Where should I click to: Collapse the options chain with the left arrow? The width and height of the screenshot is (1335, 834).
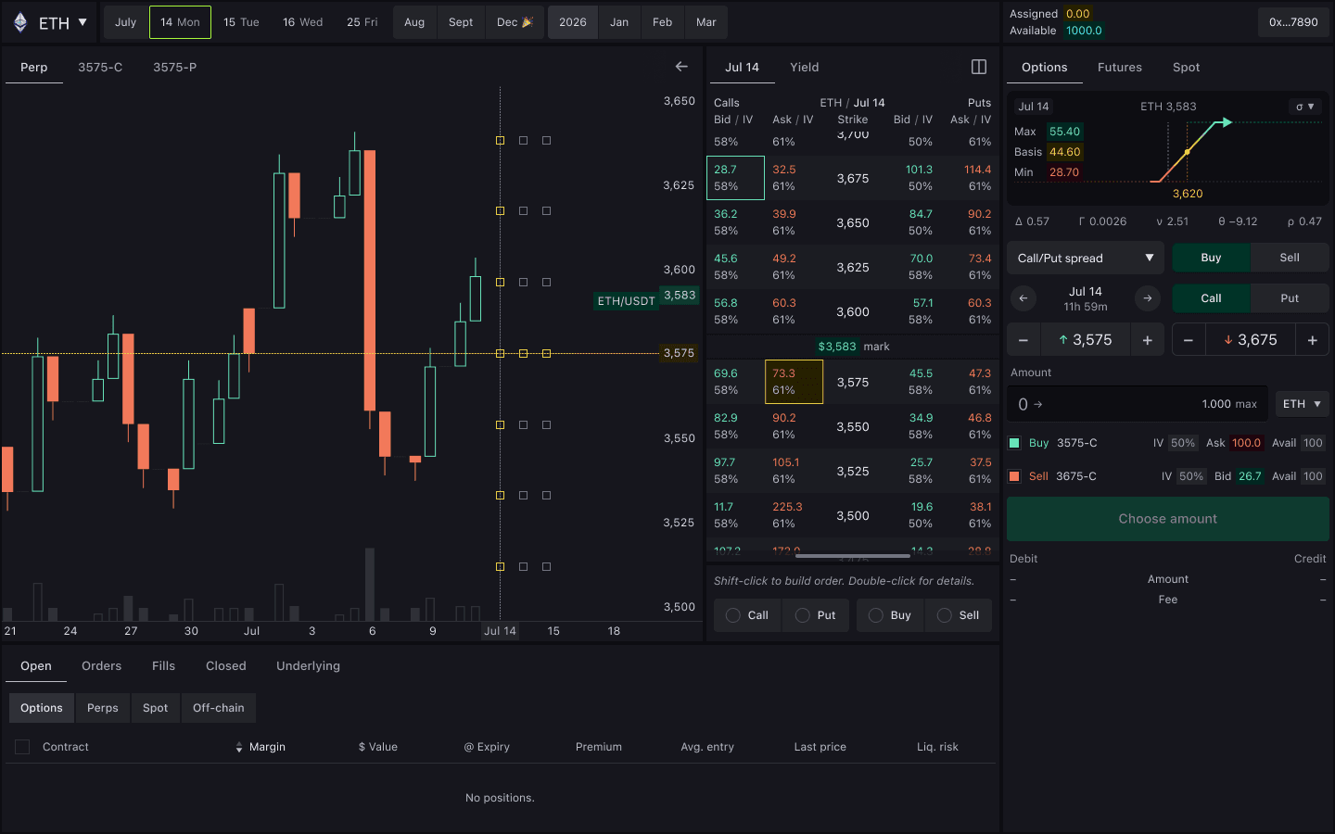point(681,66)
